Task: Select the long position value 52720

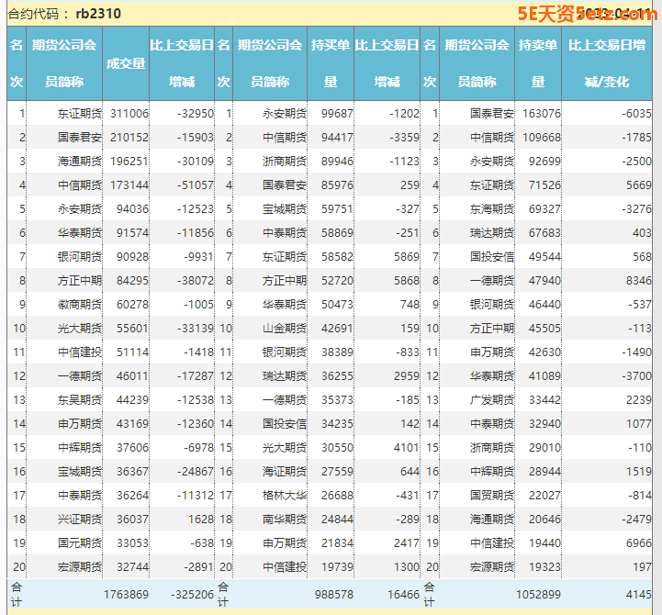Action: (337, 280)
